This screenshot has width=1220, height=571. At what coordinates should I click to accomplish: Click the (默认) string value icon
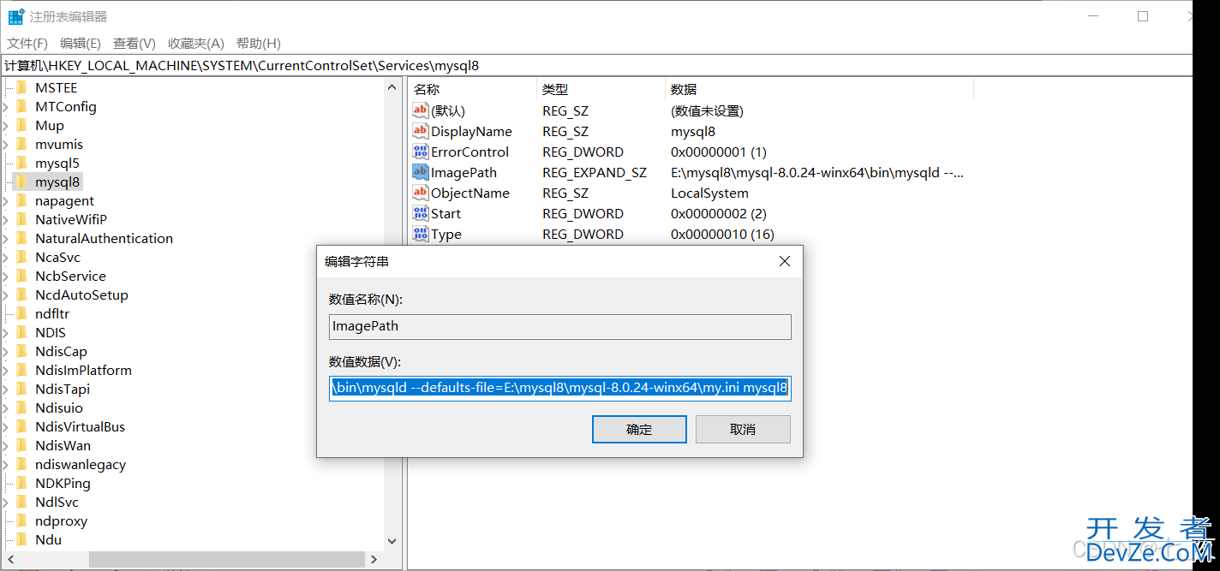point(420,110)
